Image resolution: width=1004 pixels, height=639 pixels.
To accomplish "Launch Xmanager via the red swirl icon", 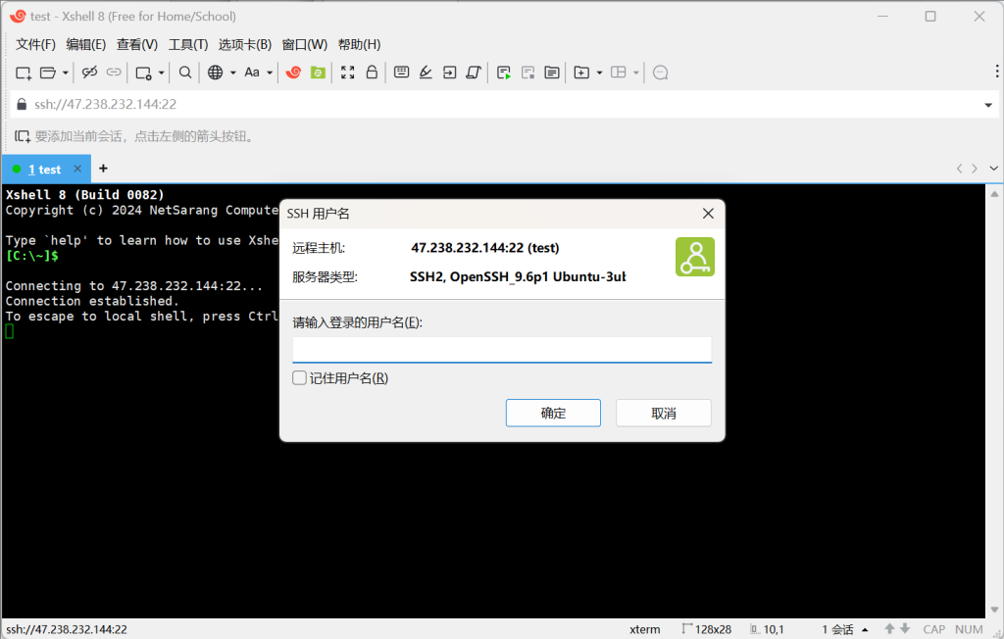I will 293,73.
